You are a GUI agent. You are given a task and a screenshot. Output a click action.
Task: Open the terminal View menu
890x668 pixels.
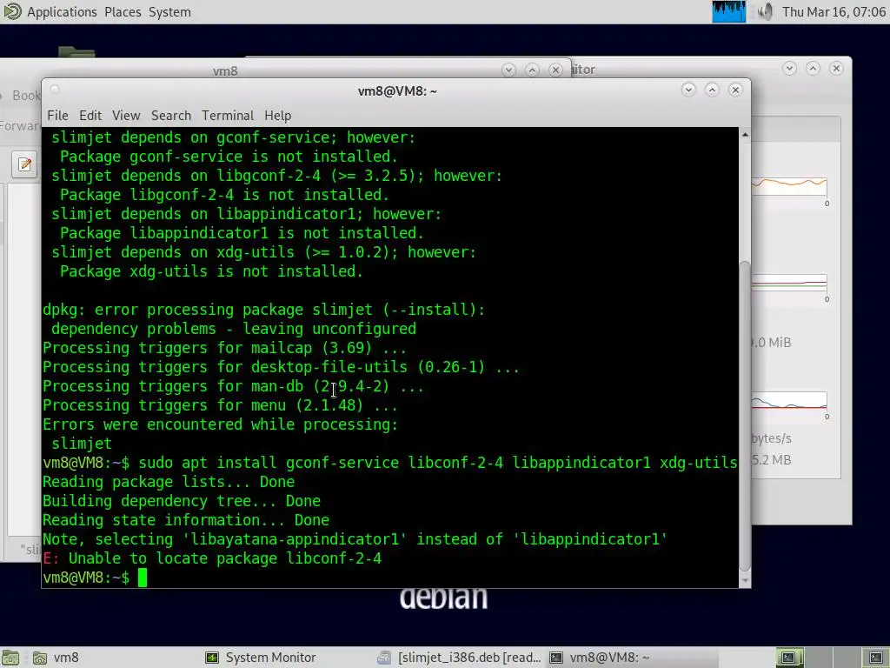click(126, 116)
